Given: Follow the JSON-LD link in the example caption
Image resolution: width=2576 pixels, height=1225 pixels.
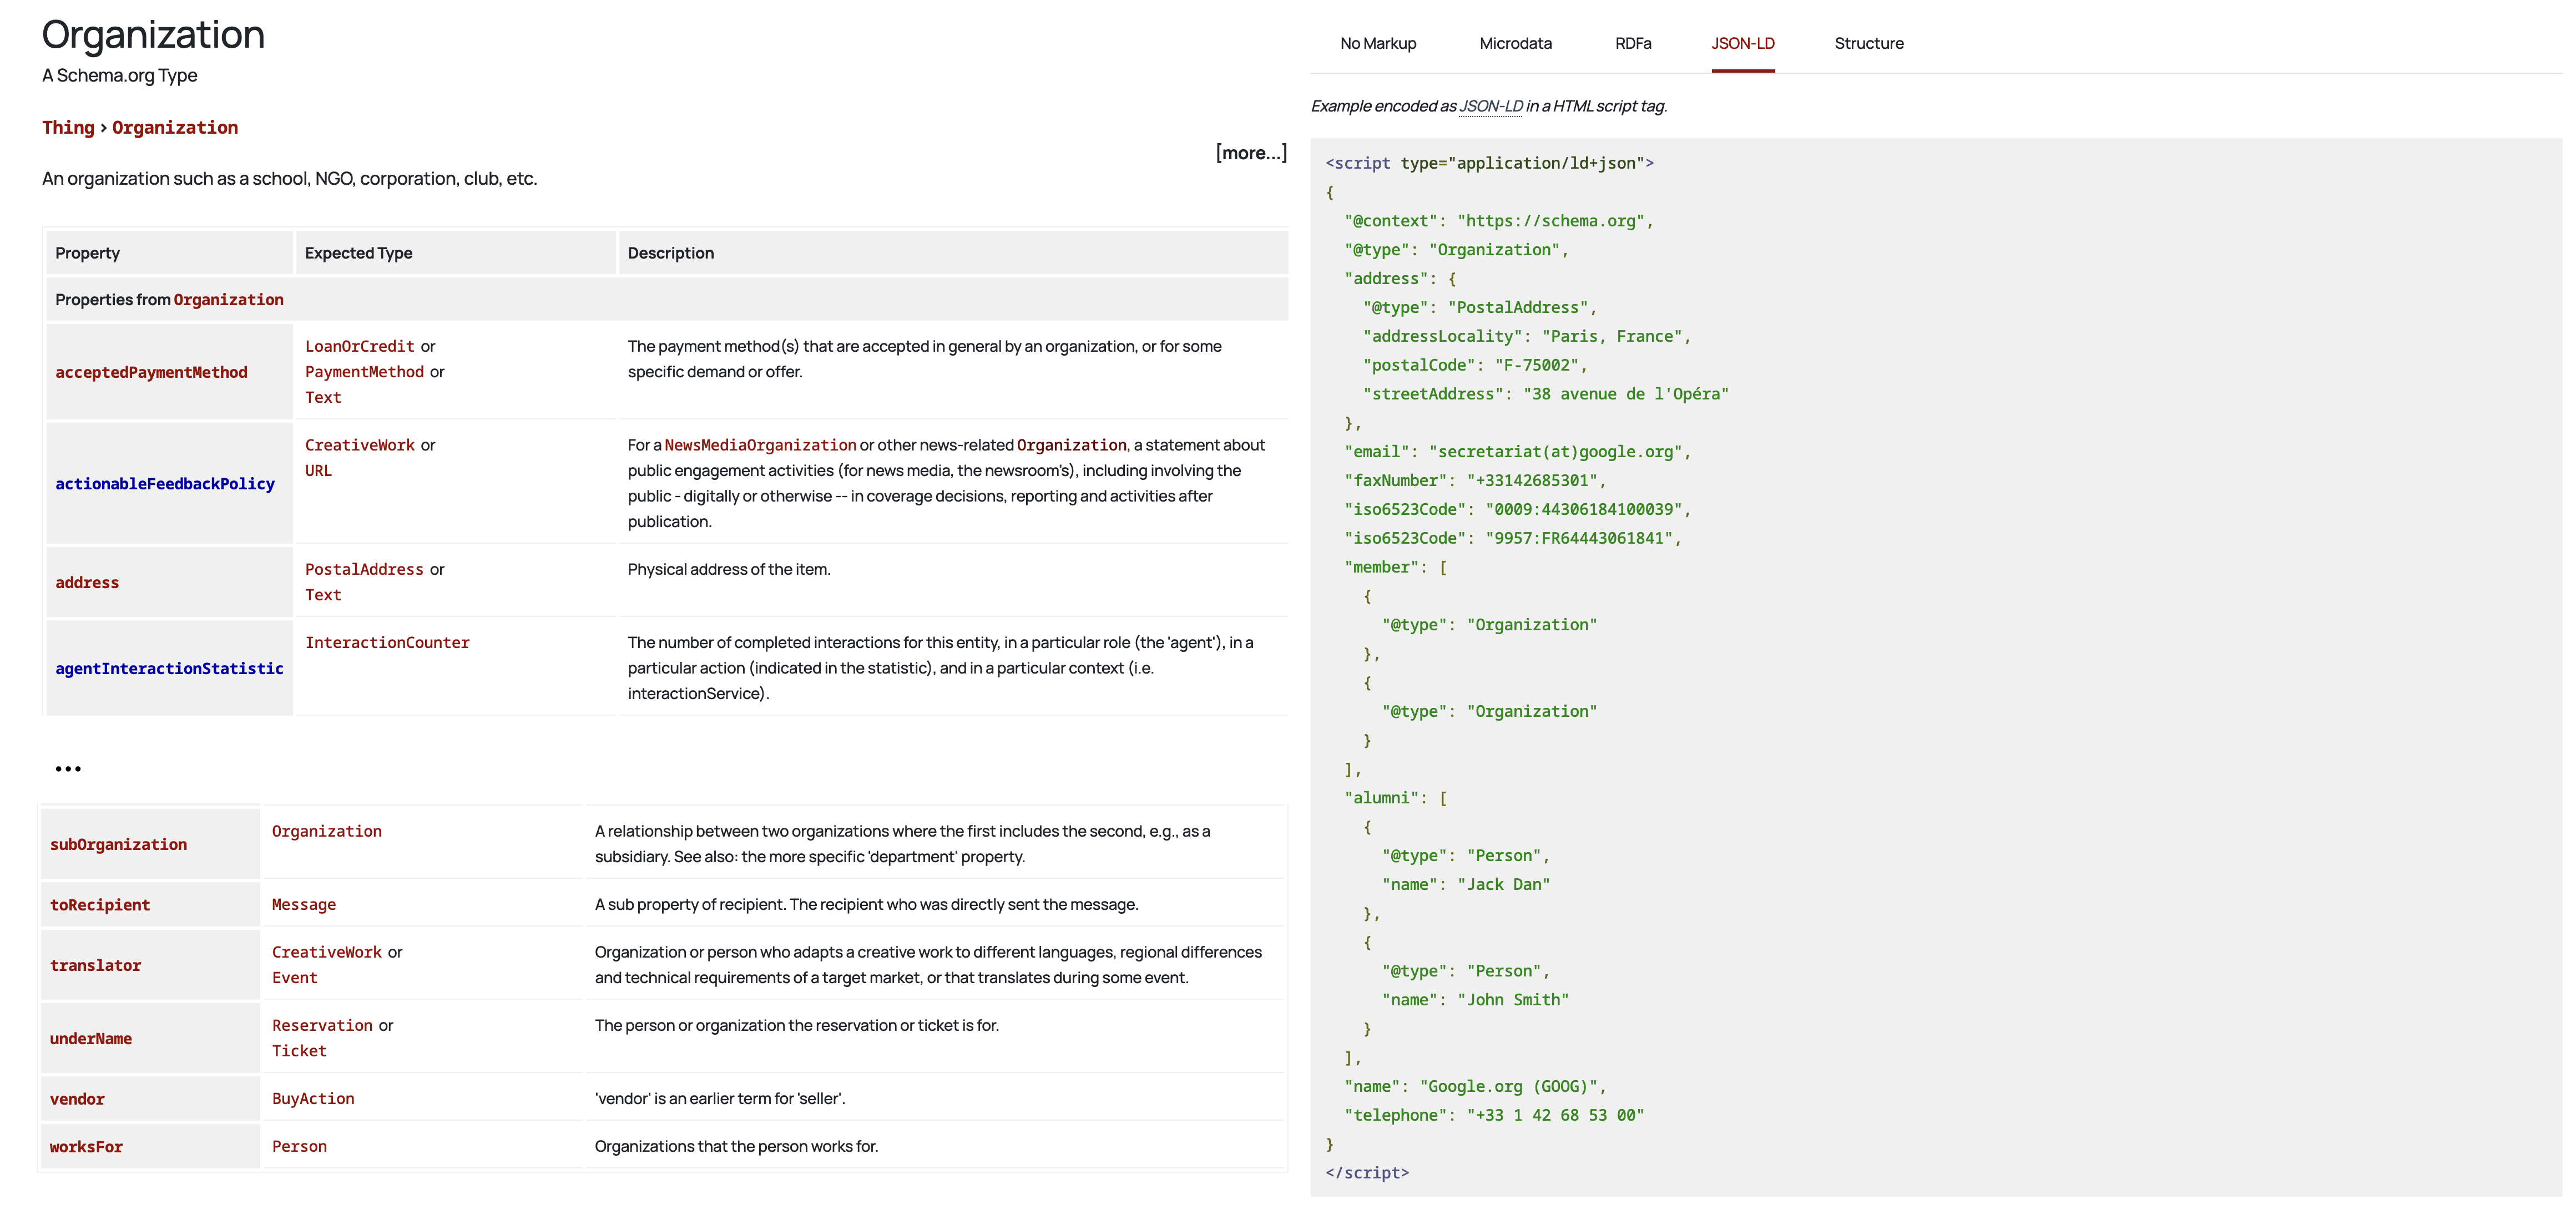Looking at the screenshot, I should tap(1490, 106).
